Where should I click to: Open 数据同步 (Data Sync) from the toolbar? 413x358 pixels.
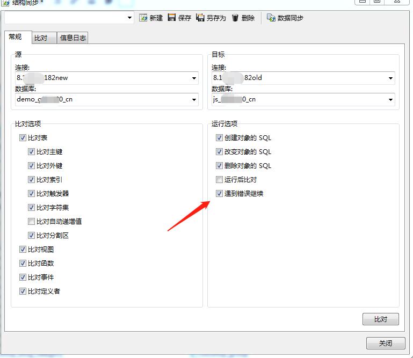[x=285, y=18]
